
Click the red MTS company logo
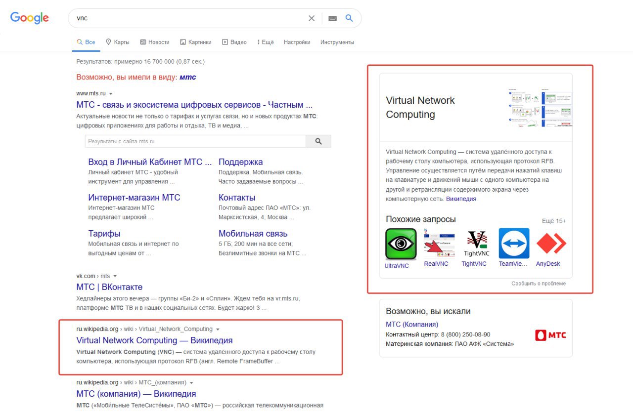pyautogui.click(x=550, y=335)
